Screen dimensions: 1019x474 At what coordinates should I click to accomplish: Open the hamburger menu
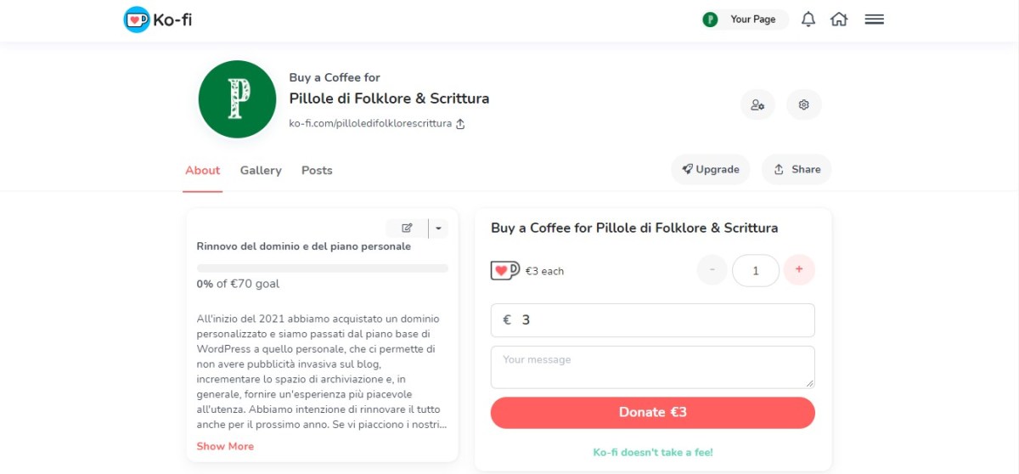pyautogui.click(x=875, y=20)
